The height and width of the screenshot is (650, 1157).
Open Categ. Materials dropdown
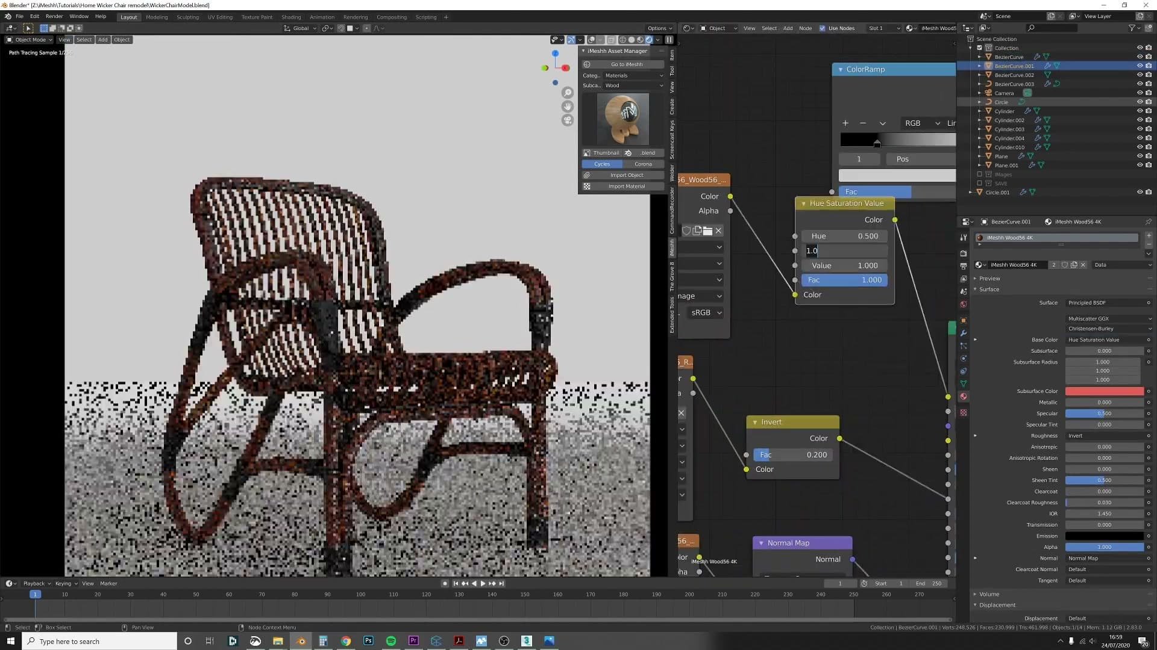634,76
